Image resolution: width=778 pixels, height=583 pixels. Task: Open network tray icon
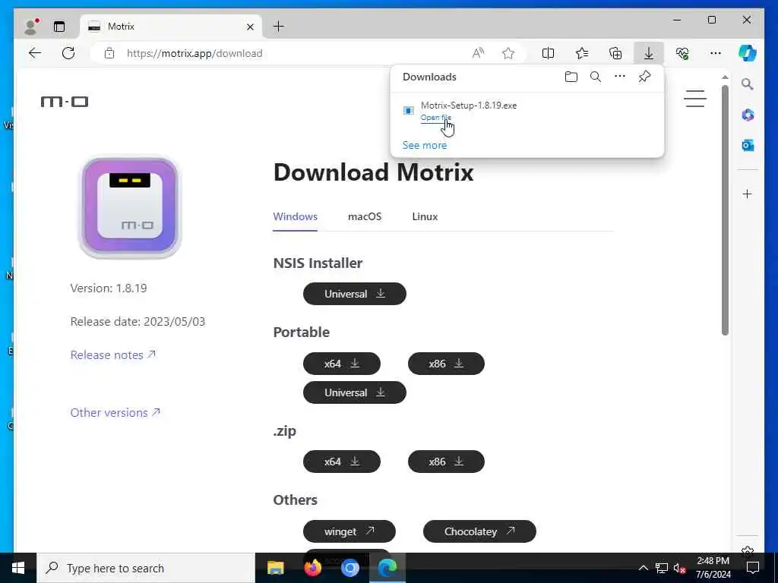point(662,568)
